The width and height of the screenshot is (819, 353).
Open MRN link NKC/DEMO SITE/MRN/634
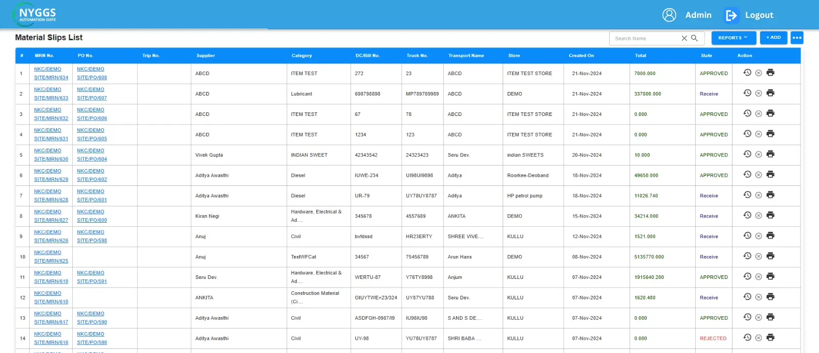coord(51,73)
